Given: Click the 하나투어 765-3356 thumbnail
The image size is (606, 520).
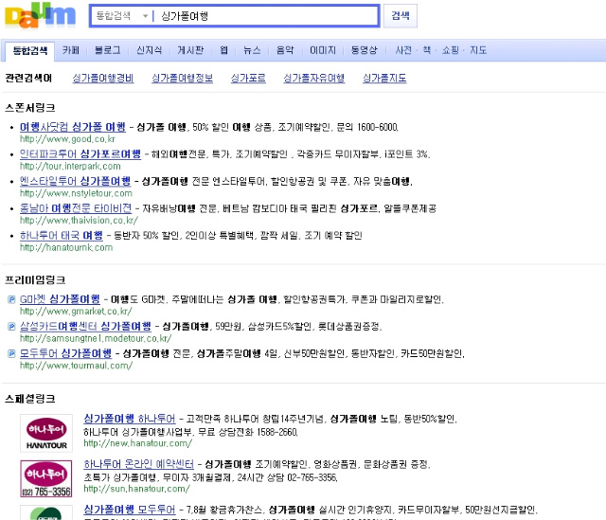Looking at the screenshot, I should click(x=46, y=478).
